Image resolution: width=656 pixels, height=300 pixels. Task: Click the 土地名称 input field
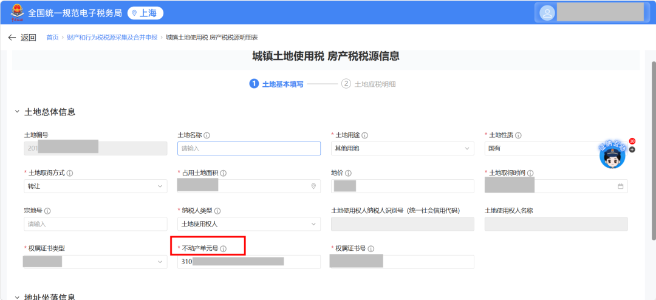pyautogui.click(x=249, y=149)
